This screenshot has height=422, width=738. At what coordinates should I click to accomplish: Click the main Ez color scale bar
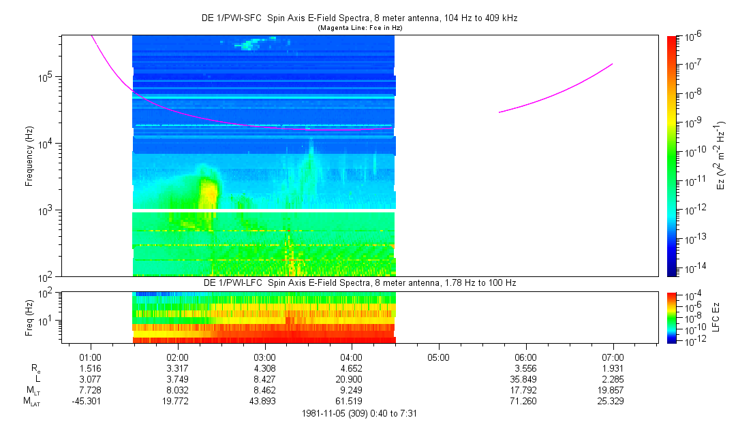coord(673,155)
